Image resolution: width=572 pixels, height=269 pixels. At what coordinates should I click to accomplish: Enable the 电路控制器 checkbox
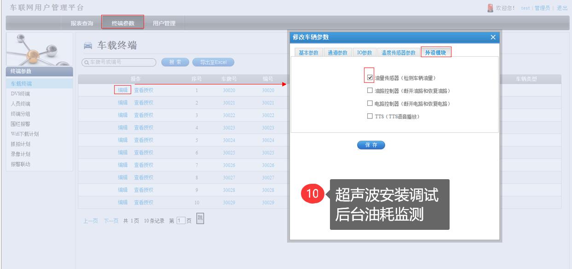coord(370,104)
